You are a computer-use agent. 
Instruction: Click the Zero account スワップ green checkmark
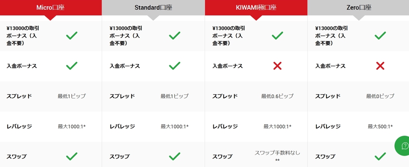pyautogui.click(x=380, y=156)
